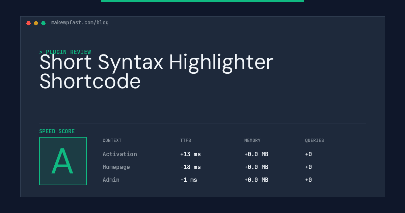405x213 pixels.
Task: Click the 'Short Syntax Highlighter Shortcode' title
Action: click(156, 72)
